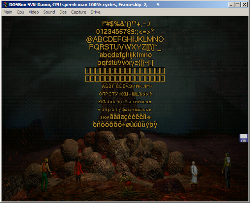Open the Main menu
The height and width of the screenshot is (203, 250).
click(8, 12)
